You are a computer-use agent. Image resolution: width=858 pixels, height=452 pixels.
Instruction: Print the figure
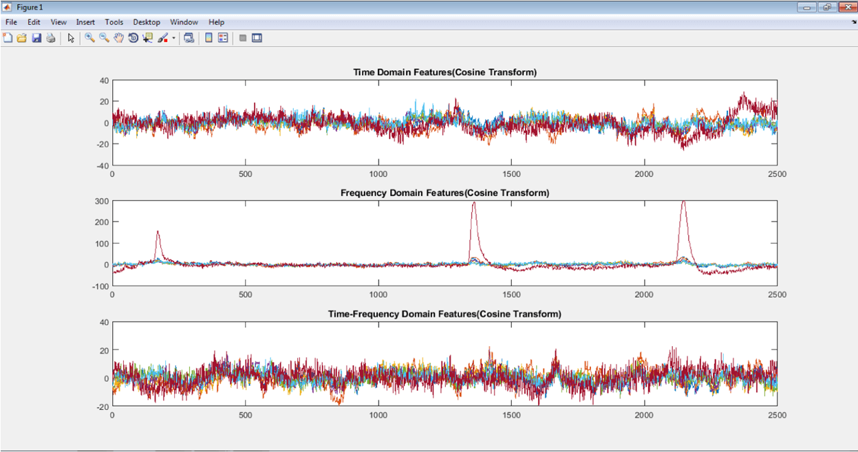click(x=51, y=38)
